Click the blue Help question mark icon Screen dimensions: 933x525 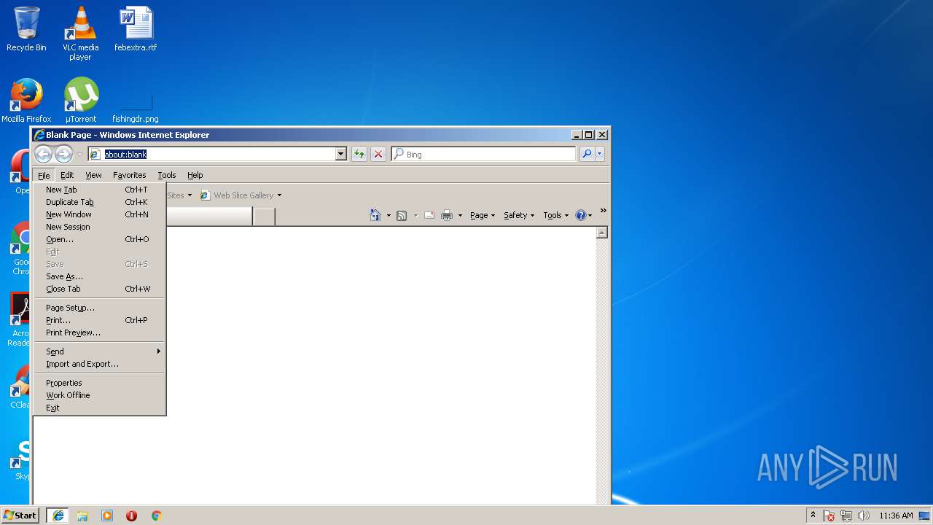click(581, 215)
